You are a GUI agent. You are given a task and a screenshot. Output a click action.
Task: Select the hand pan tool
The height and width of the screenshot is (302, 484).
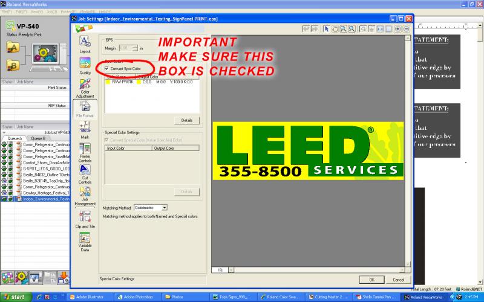(x=335, y=28)
